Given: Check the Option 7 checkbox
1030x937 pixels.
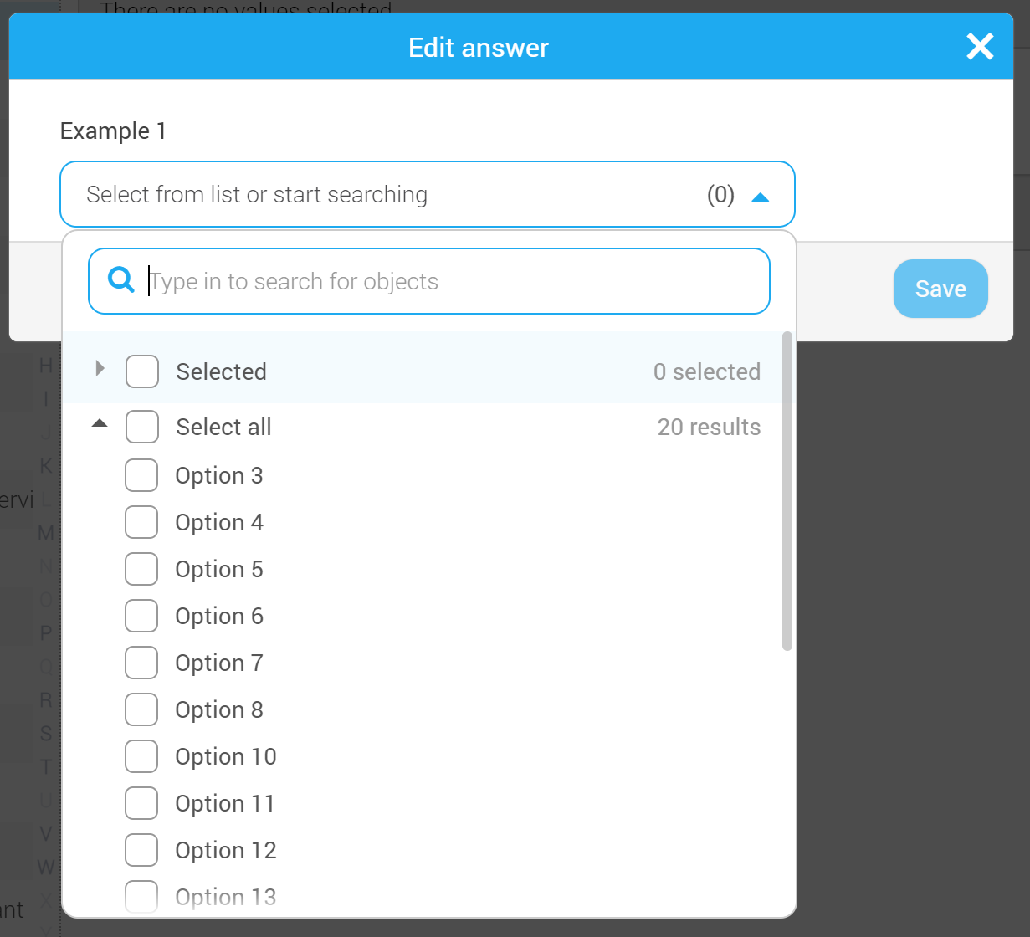Looking at the screenshot, I should [141, 663].
